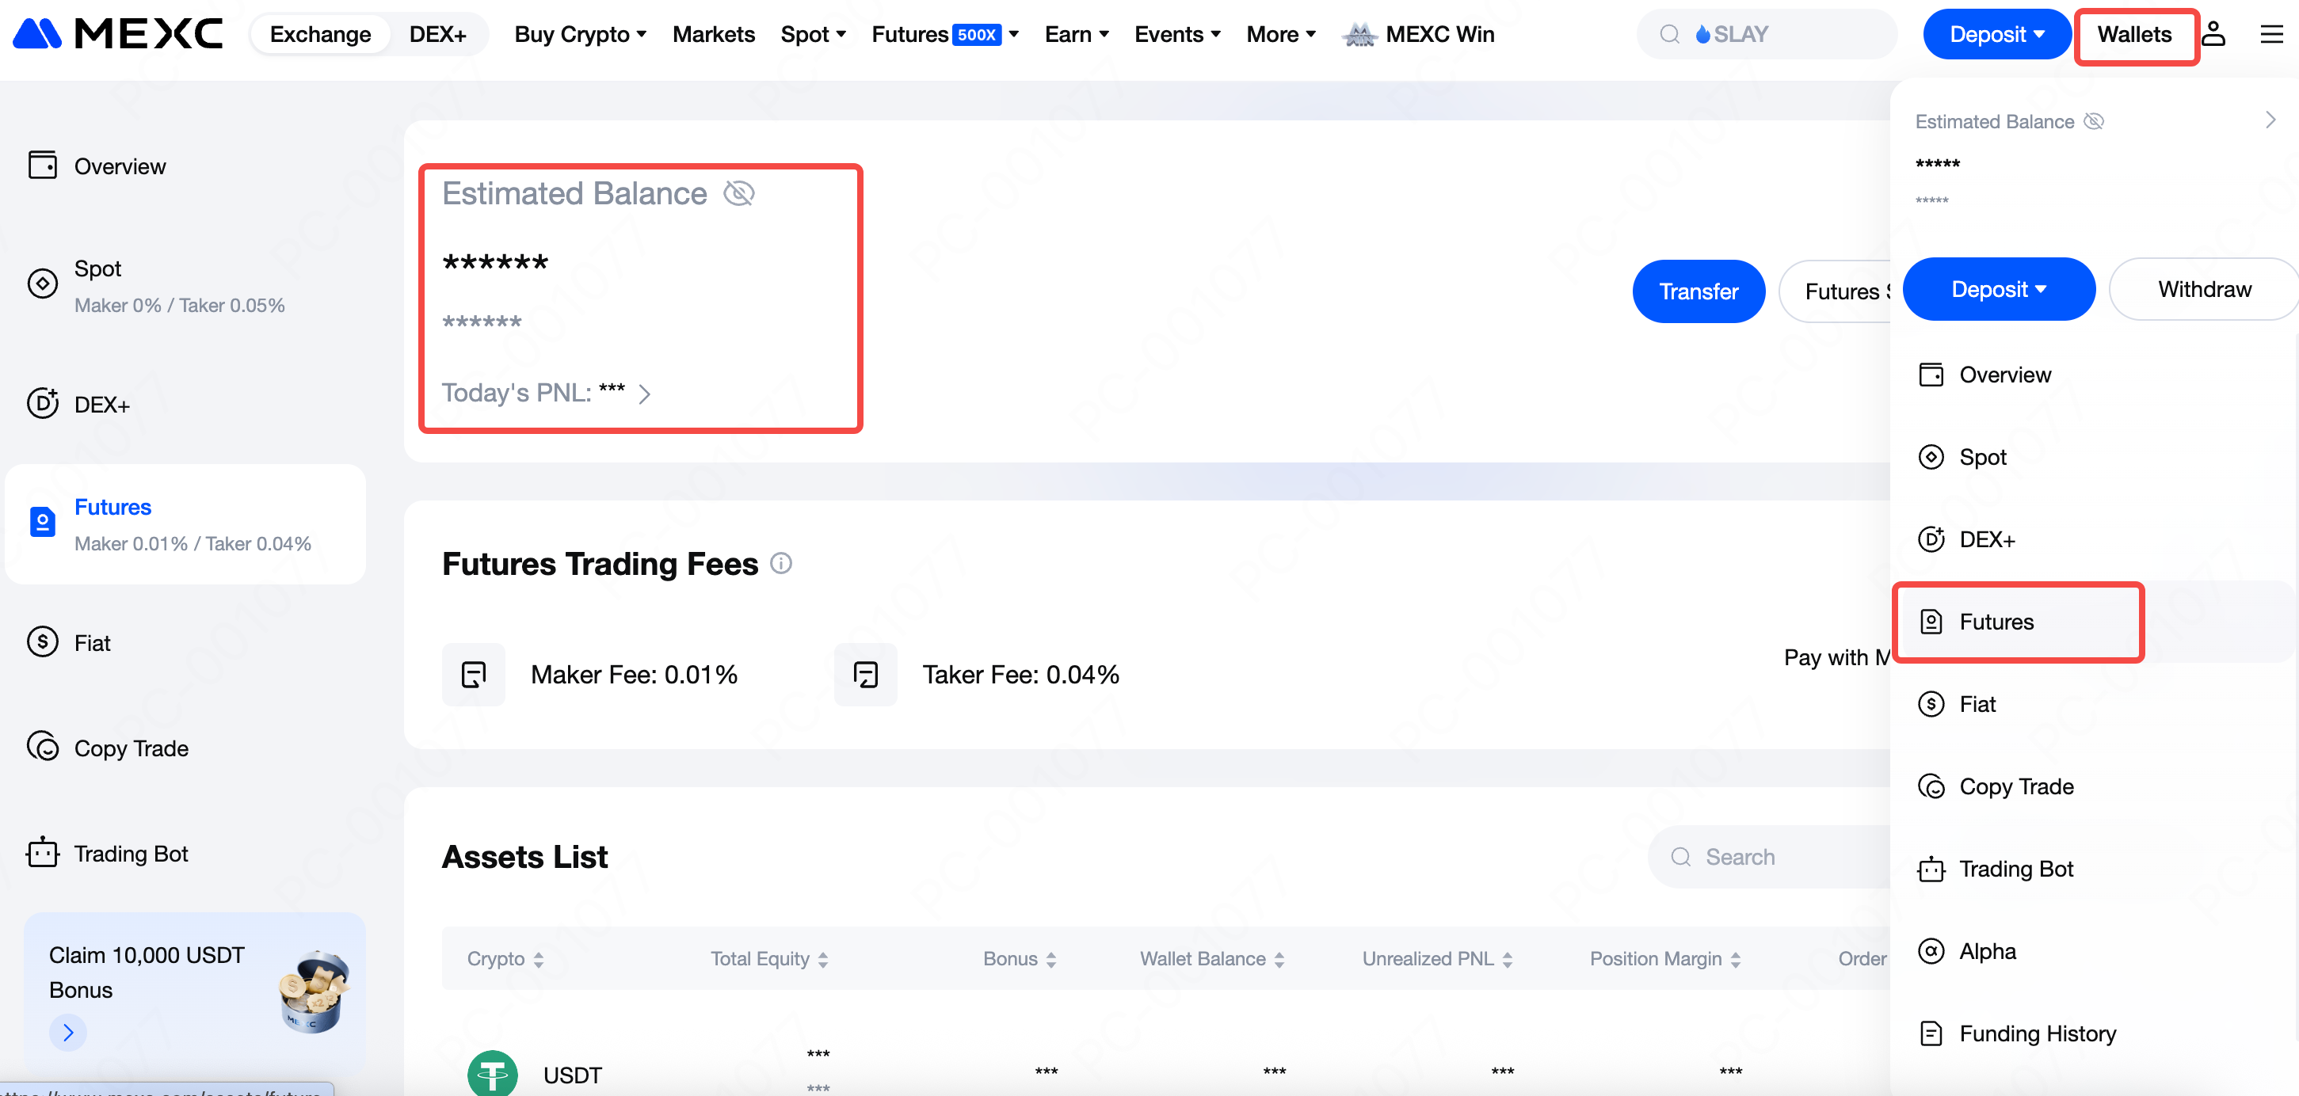Viewport: 2299px width, 1096px height.
Task: Sort assets by Wallet Balance column
Action: pos(1211,957)
